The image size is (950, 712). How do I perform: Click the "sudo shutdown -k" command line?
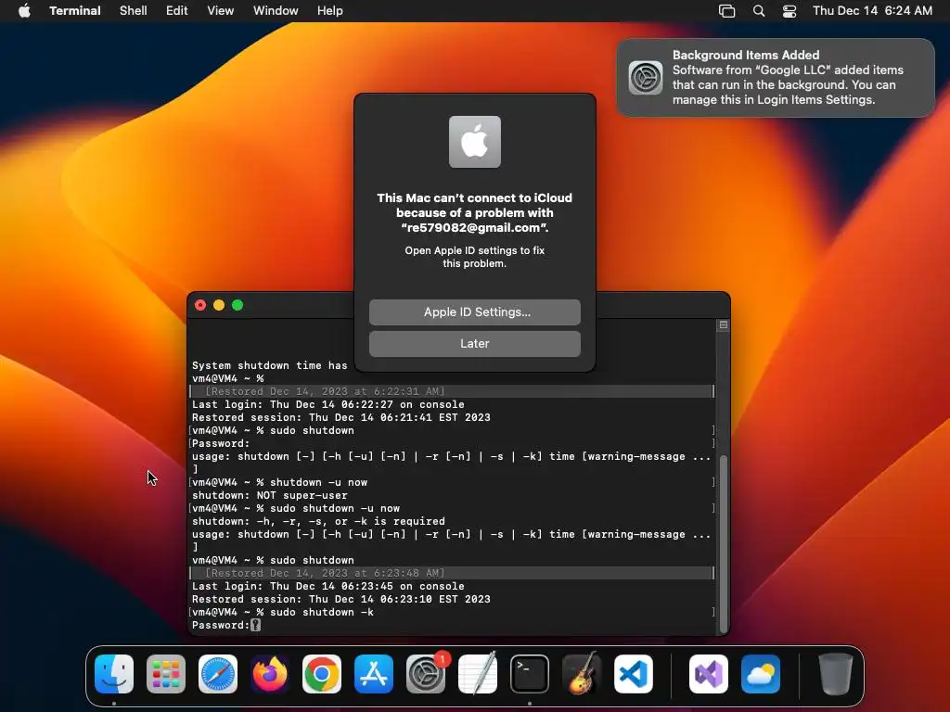tap(322, 612)
